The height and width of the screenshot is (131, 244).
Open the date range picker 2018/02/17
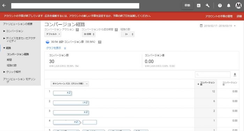click(x=218, y=26)
